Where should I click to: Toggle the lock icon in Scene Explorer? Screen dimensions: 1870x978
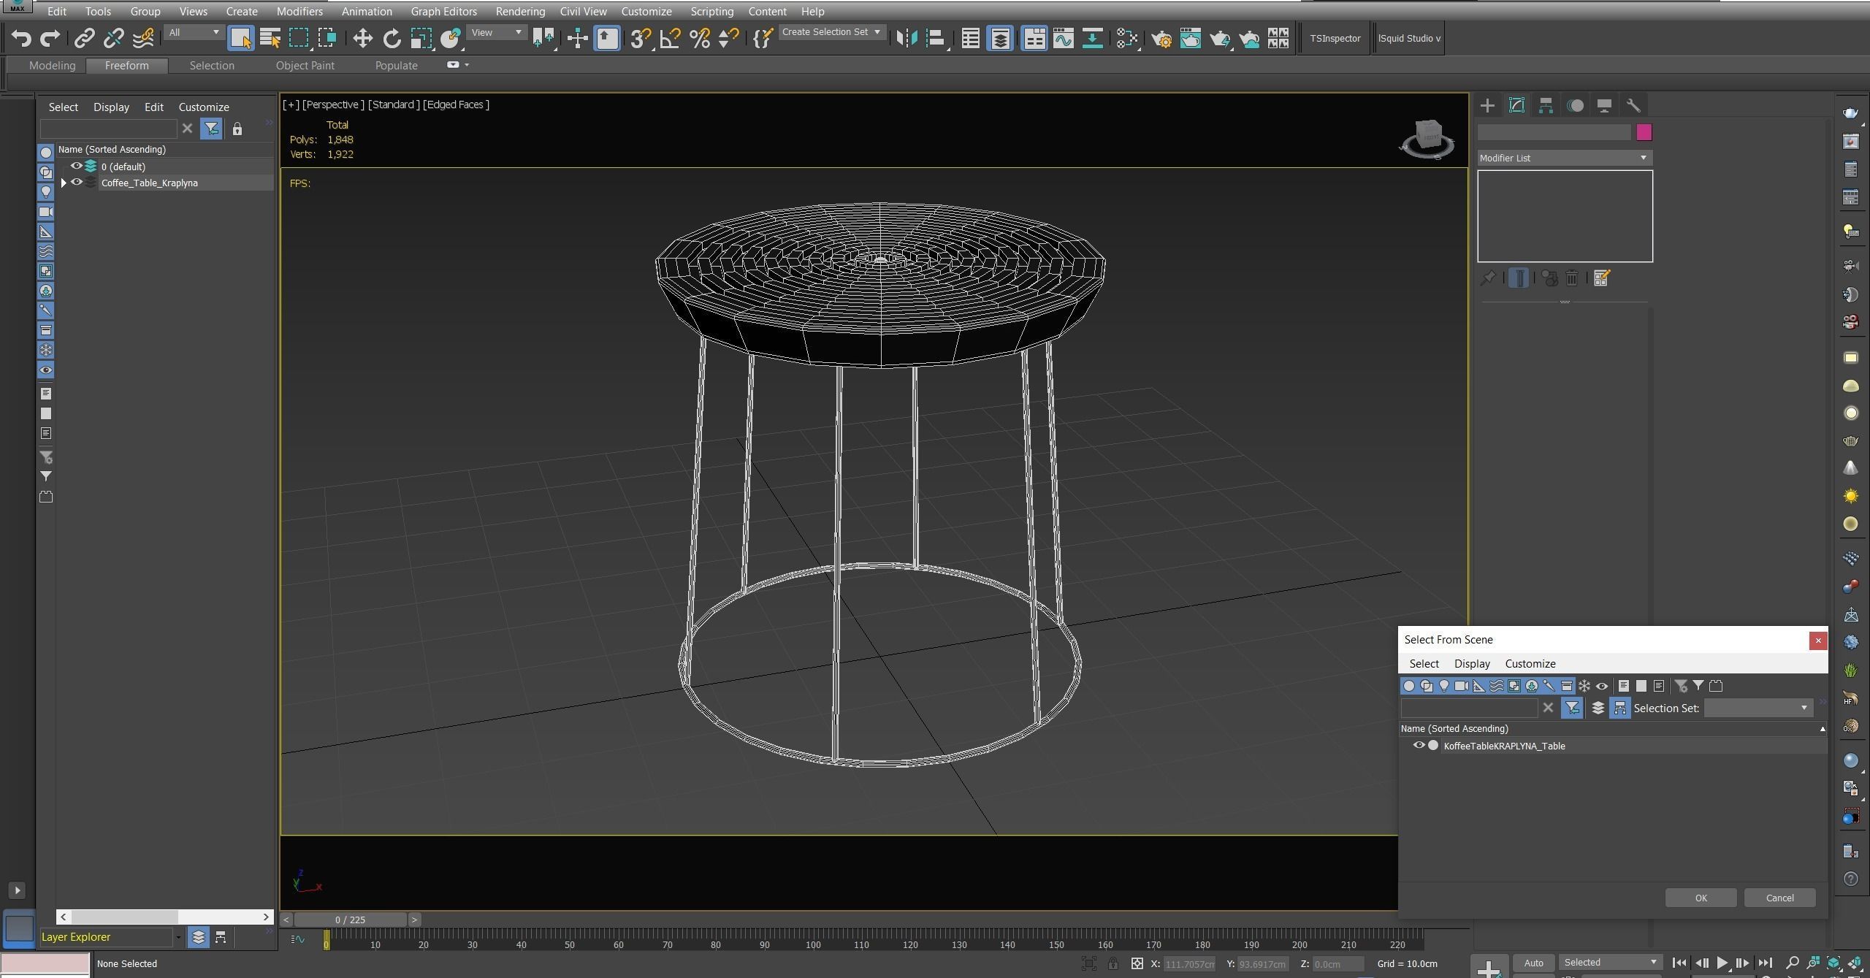237,129
